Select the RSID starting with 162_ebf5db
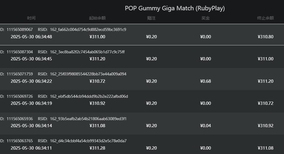Screen dimensions: 284x154 [x=89, y=96]
